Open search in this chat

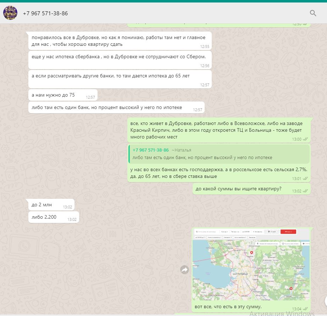click(313, 13)
